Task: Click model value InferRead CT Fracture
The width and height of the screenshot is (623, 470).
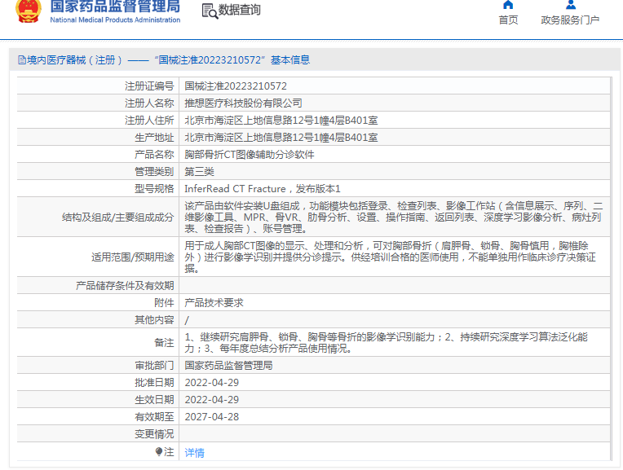Action: click(x=235, y=188)
